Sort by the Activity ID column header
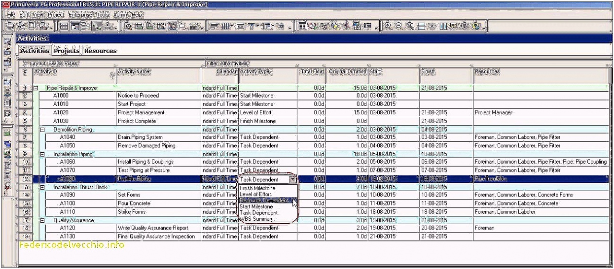Screen dimensions: 614x269 [74, 75]
